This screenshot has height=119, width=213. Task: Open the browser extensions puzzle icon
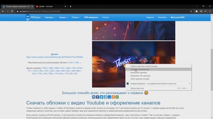pos(197,12)
